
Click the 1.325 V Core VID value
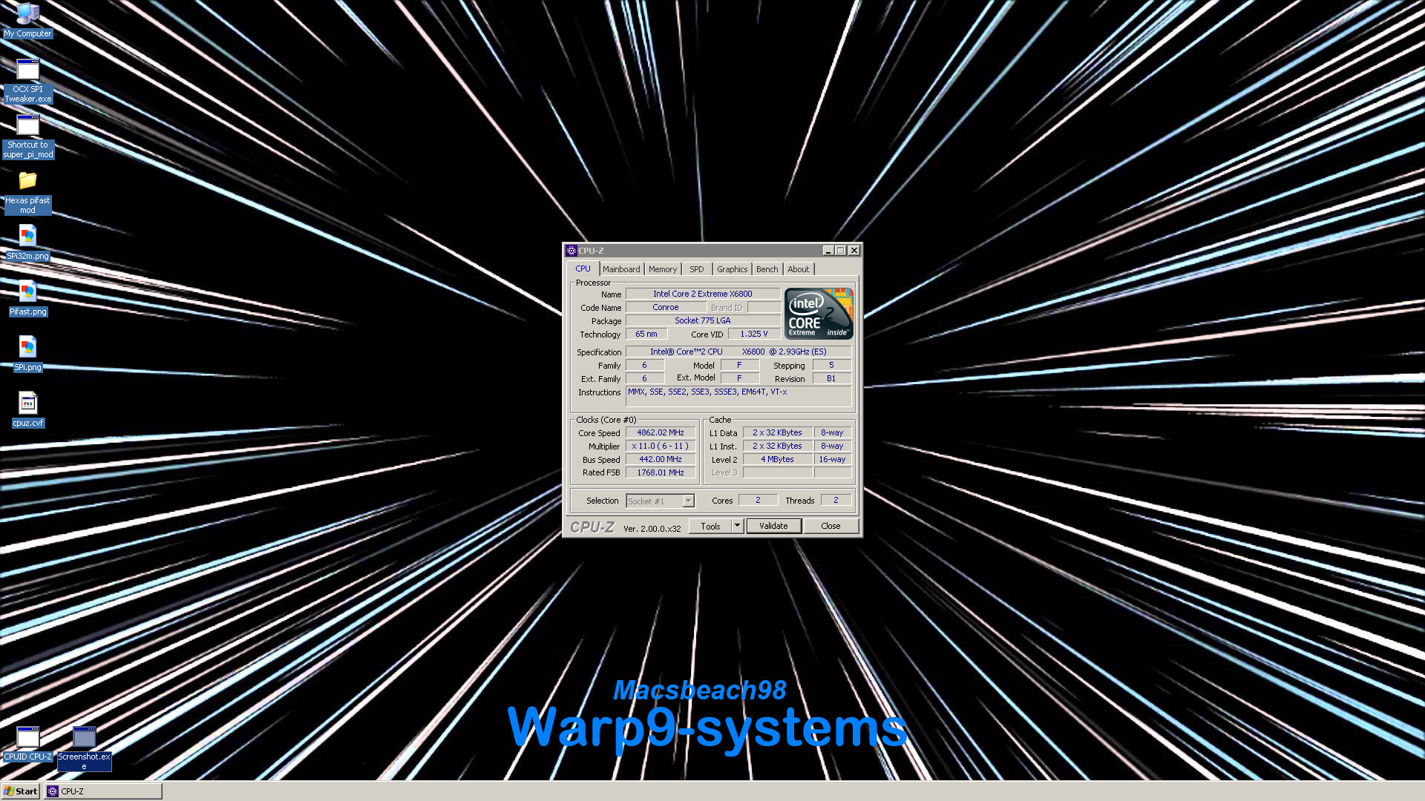coord(754,334)
